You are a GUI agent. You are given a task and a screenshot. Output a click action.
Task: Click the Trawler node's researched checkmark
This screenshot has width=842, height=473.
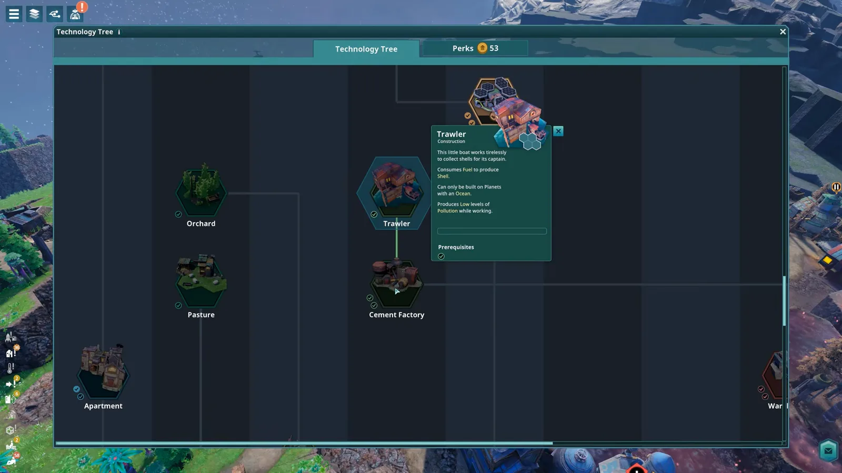point(374,214)
